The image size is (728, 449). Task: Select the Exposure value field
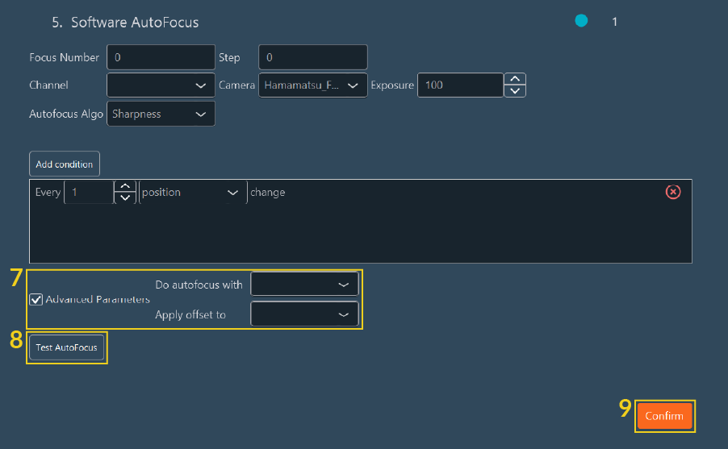coord(460,85)
